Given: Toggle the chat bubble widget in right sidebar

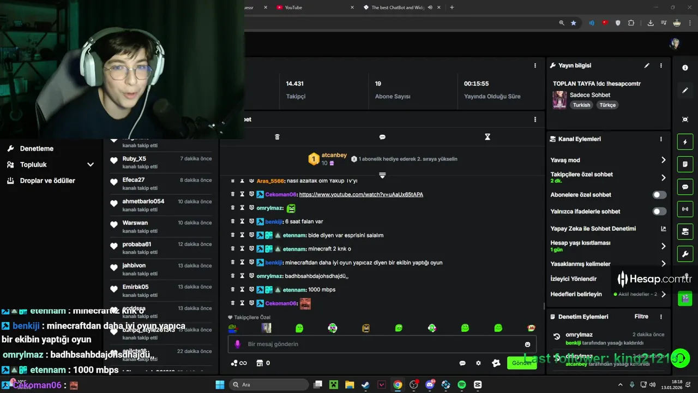Looking at the screenshot, I should pos(685,187).
